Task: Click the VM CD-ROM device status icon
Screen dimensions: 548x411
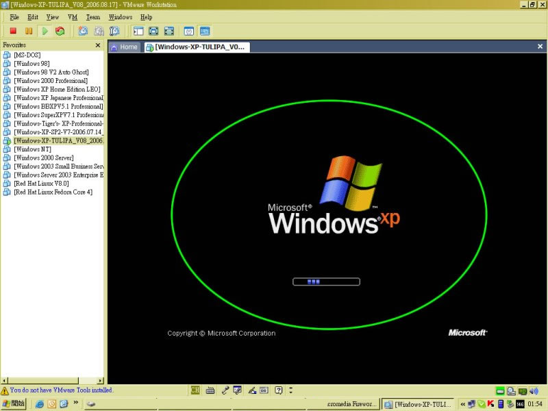Action: pos(511,390)
